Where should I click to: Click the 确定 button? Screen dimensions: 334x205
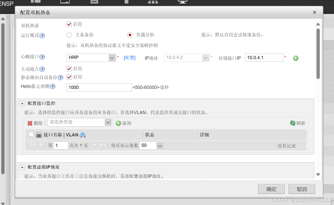tap(271, 189)
